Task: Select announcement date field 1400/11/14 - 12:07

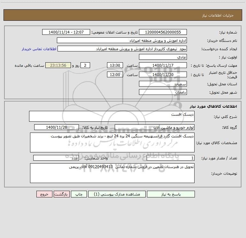Action: pyautogui.click(x=66, y=32)
